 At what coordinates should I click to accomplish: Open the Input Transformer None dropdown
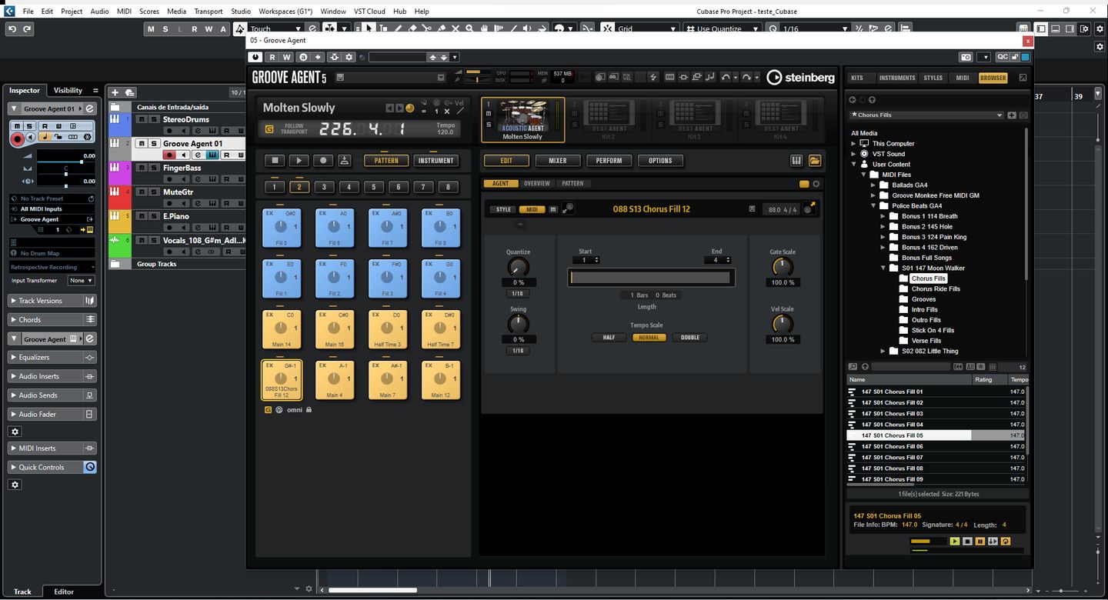click(81, 281)
